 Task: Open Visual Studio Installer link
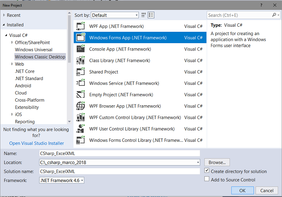coord(37,143)
